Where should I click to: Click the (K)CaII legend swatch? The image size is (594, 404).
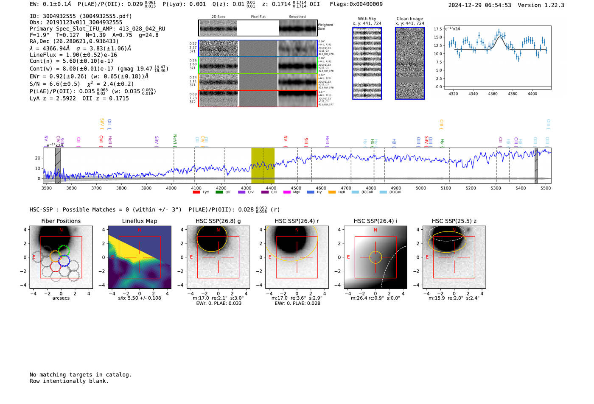point(355,192)
